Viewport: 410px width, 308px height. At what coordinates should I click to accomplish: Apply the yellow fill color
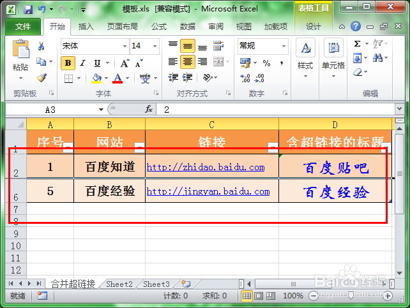point(96,78)
